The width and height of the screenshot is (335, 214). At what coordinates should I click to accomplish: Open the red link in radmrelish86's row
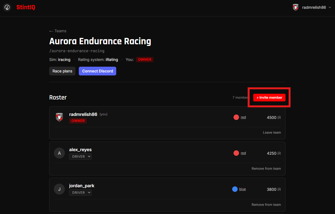(243, 117)
